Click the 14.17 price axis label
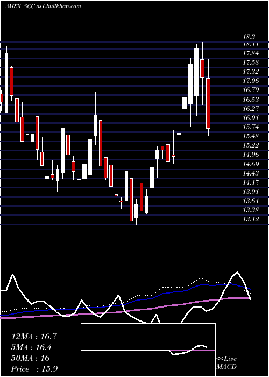 (251, 183)
